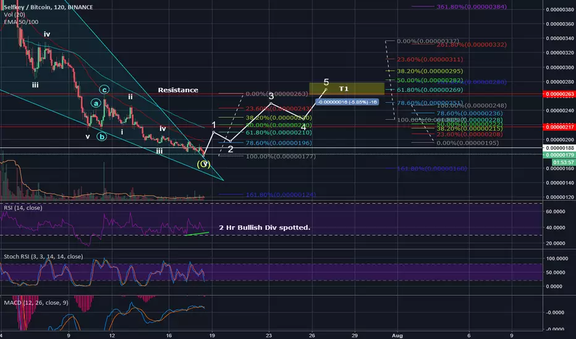Click the circled 'b' wave label
576x339 pixels.
point(102,137)
